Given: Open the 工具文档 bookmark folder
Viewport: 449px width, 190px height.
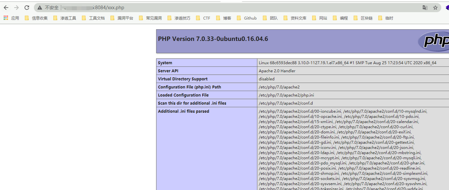Looking at the screenshot, I should click(93, 18).
